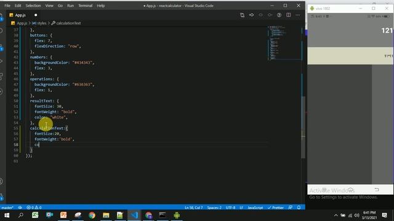Change the UTF-8 file encoding
The height and width of the screenshot is (221, 394).
[230, 207]
